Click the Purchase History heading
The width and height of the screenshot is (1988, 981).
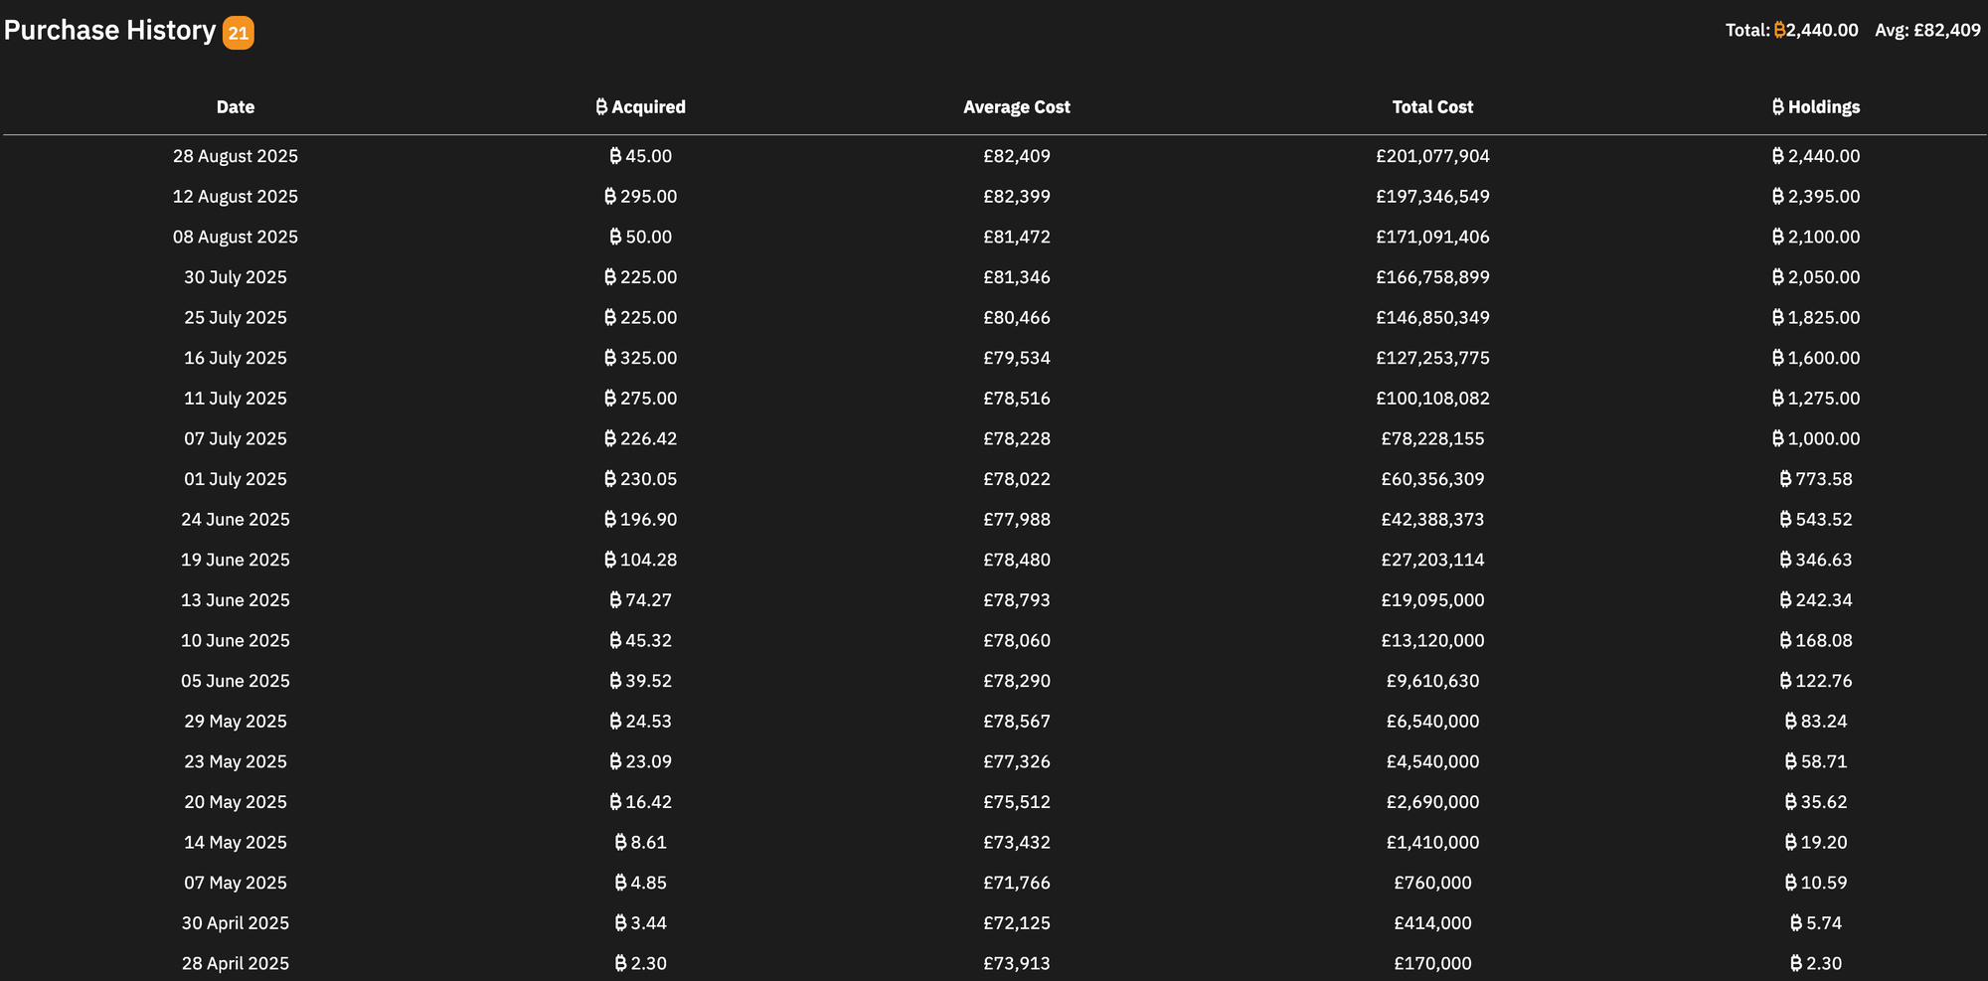109,31
